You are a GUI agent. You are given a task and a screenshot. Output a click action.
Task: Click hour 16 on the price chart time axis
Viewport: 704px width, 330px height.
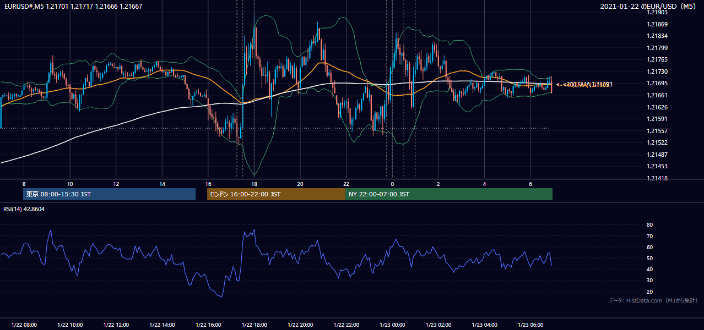(208, 184)
